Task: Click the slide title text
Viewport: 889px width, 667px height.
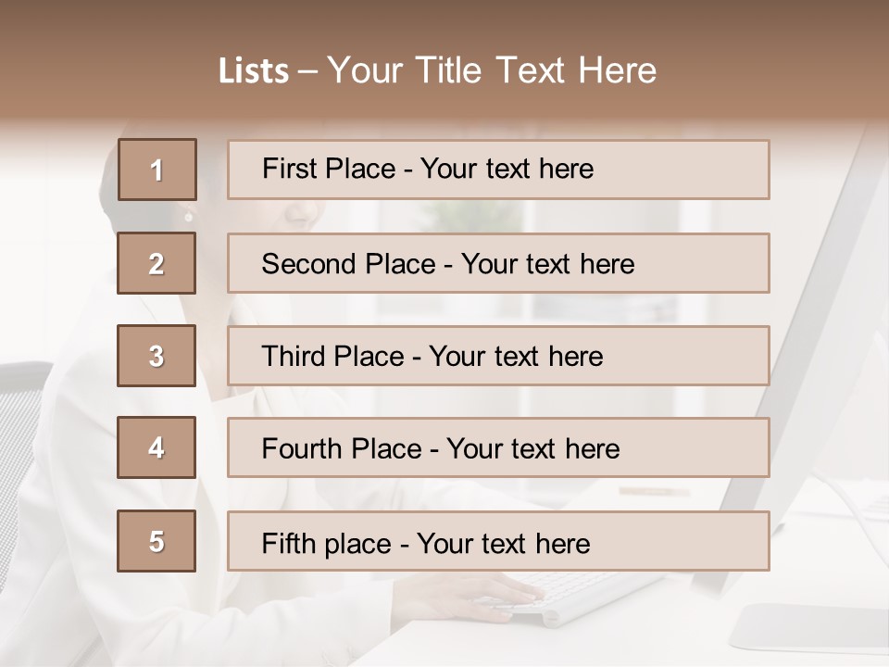Action: [437, 70]
